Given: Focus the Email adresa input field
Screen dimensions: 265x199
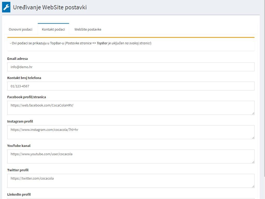Looking at the screenshot, I should tap(131, 67).
